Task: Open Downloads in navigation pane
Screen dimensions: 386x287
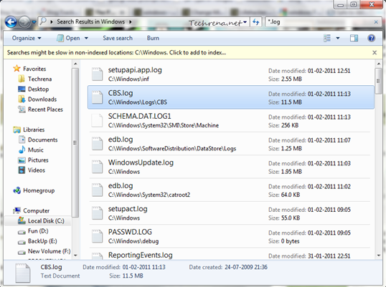Action: pos(37,99)
